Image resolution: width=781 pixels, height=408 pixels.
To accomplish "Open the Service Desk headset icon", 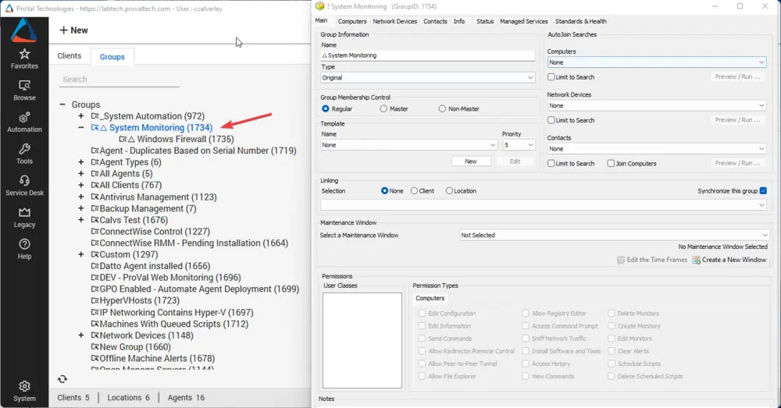I will (x=24, y=180).
